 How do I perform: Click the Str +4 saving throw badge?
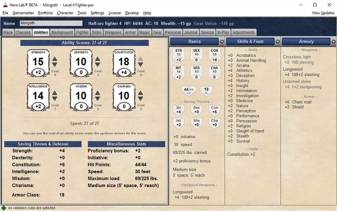[179, 110]
